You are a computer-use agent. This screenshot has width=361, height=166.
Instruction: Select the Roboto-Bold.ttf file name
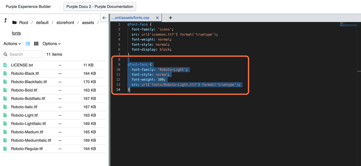click(24, 90)
